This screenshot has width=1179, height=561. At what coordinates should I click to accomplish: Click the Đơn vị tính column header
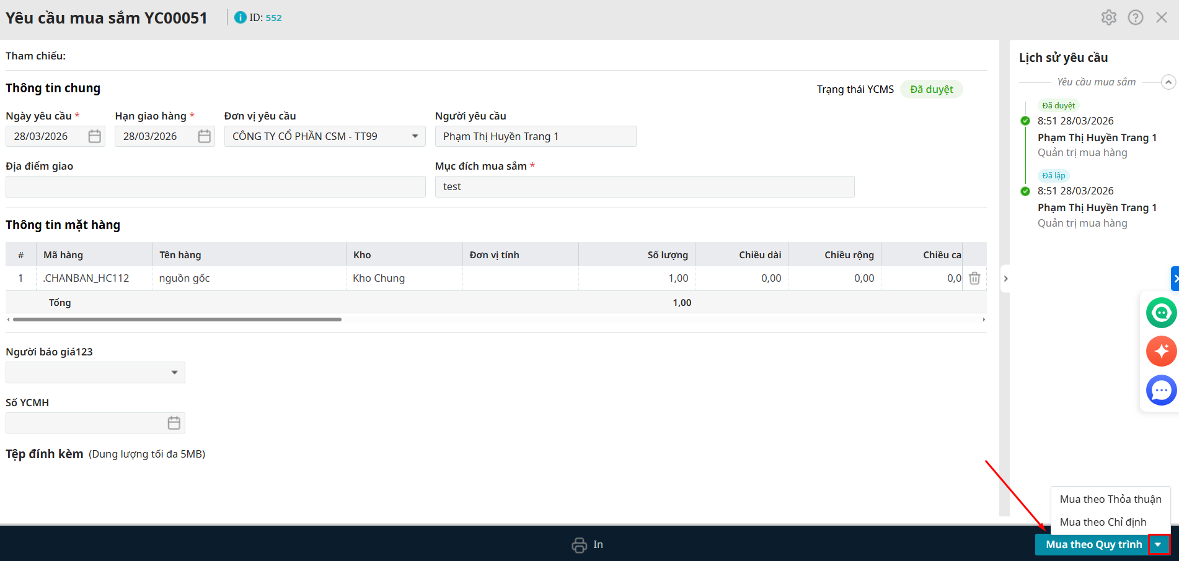[521, 254]
